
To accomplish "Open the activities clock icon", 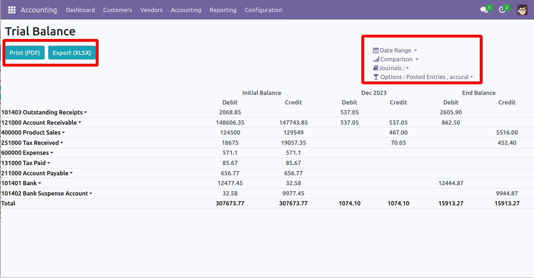I will coord(502,10).
